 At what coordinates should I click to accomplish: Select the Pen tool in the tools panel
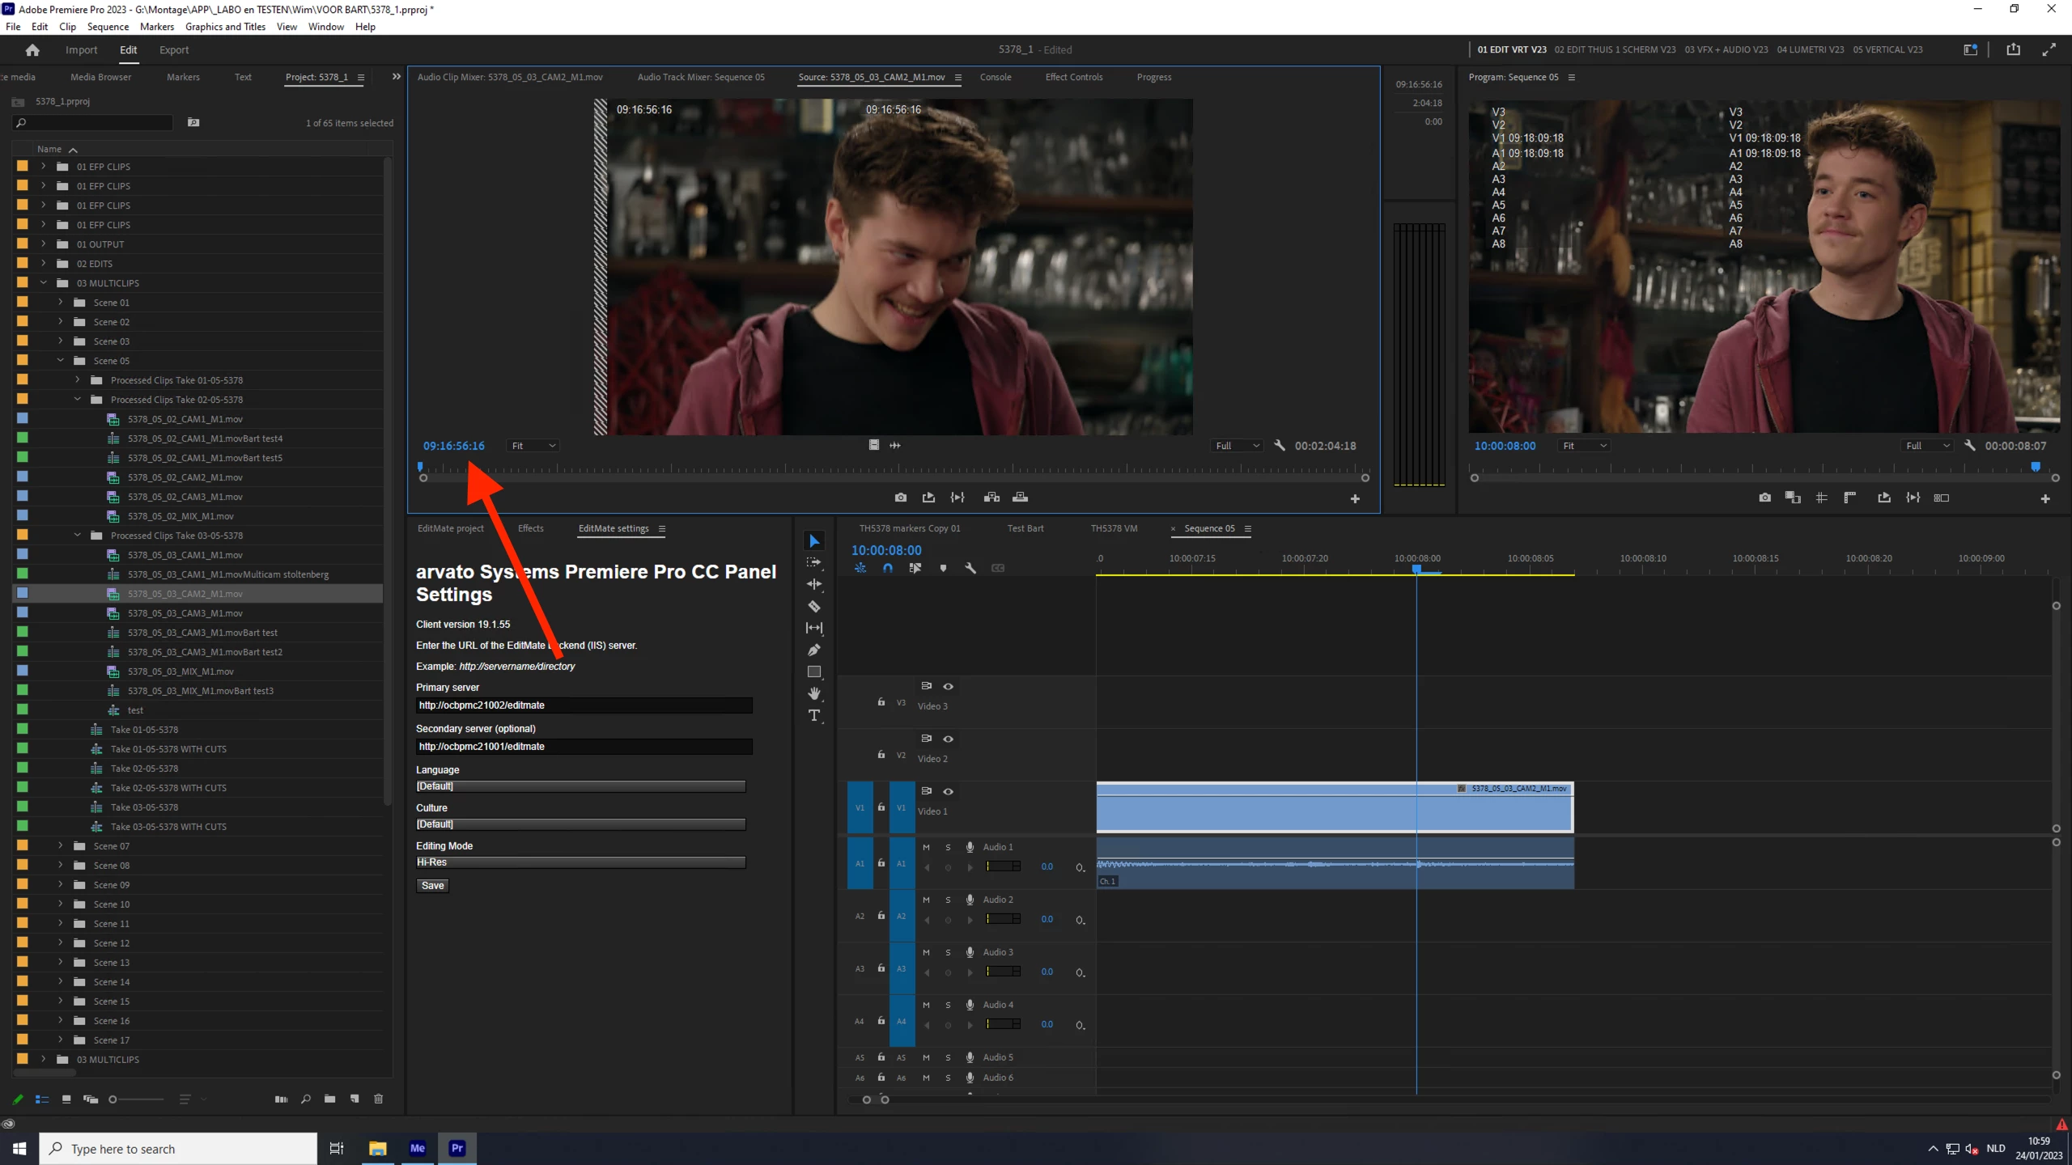point(814,650)
